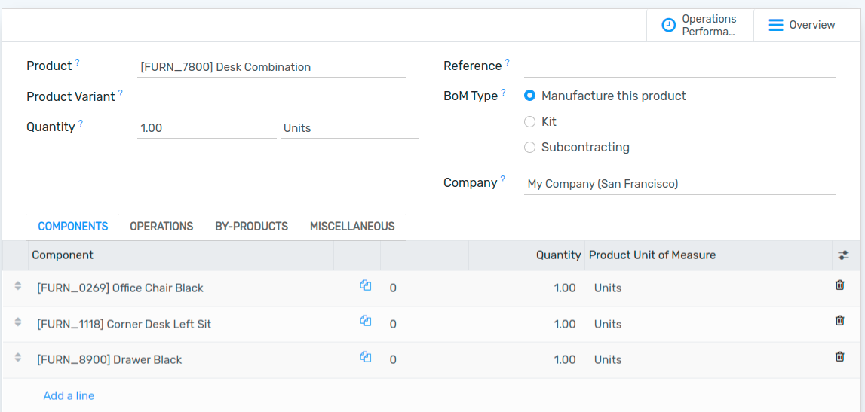Delete the Drawer Black component line

pyautogui.click(x=839, y=356)
